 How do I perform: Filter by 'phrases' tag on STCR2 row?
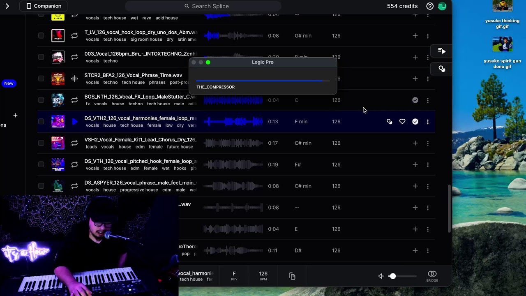157,82
